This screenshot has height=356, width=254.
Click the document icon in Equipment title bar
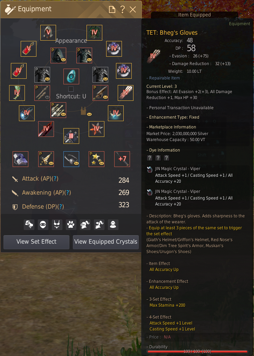point(112,9)
